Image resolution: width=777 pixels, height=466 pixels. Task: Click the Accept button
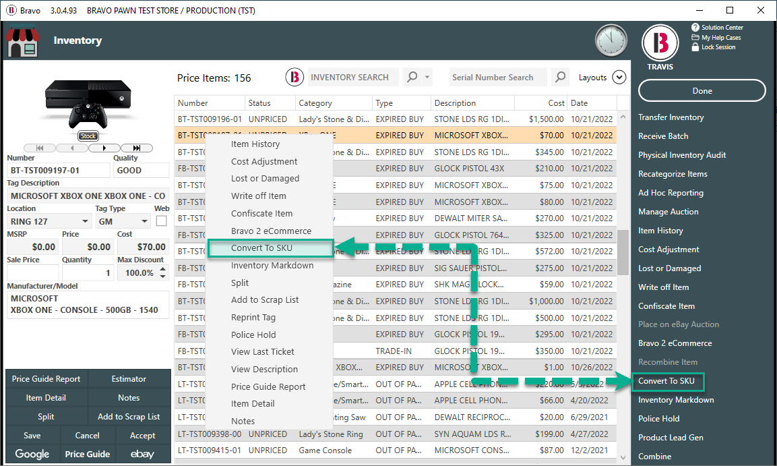143,435
